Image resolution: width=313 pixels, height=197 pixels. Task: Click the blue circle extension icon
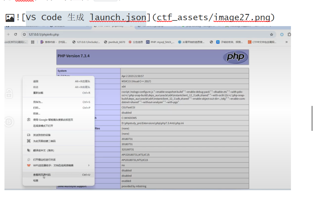(x=282, y=34)
